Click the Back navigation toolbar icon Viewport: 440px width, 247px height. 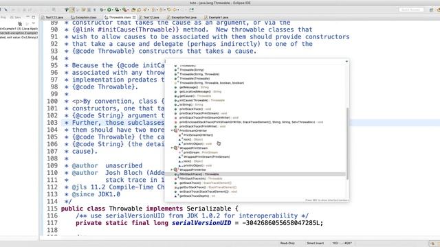(169, 10)
